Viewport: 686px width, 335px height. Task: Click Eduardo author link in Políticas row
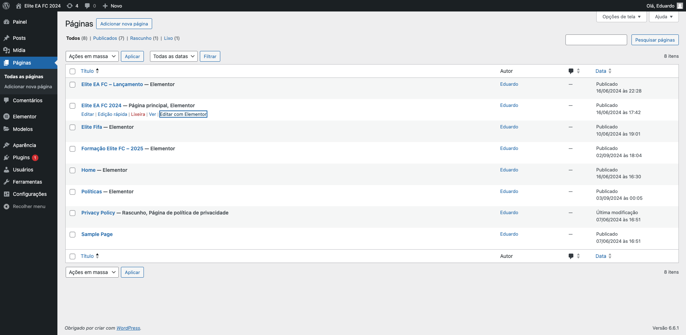tap(509, 191)
